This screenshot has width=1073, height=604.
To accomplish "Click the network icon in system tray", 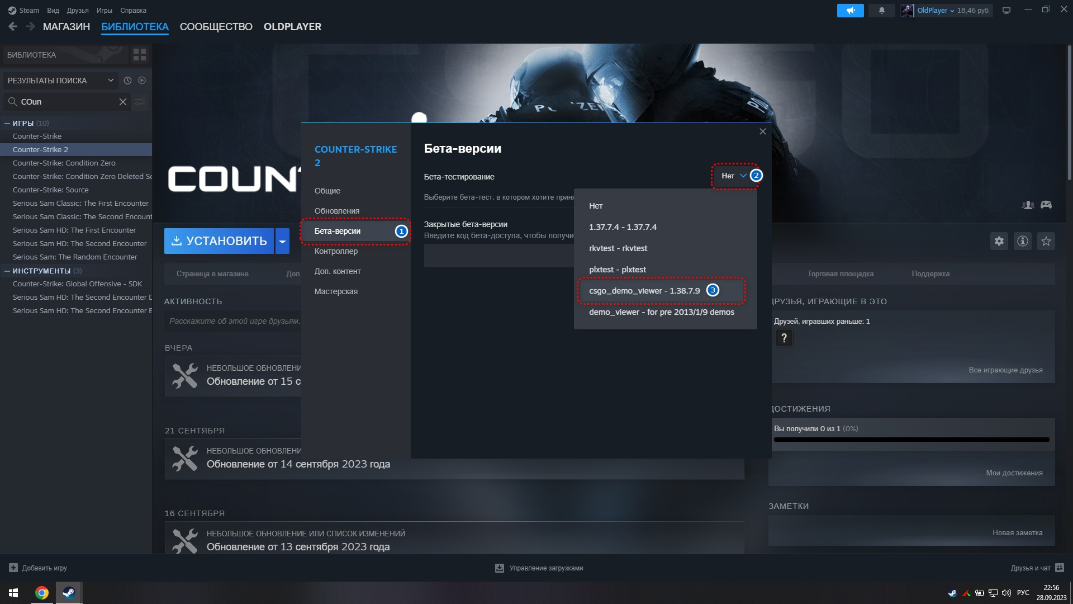I will pyautogui.click(x=993, y=593).
